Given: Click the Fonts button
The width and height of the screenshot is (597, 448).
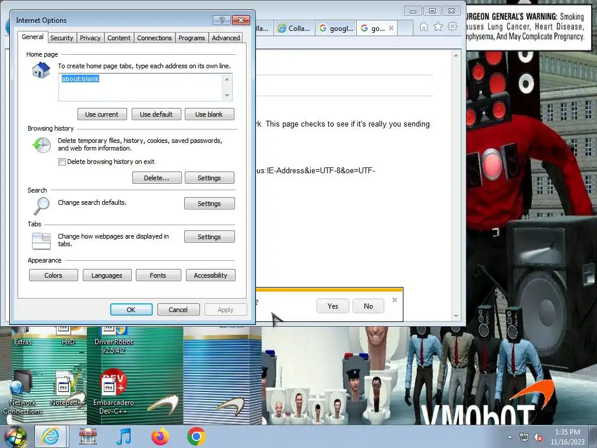Looking at the screenshot, I should coord(158,275).
